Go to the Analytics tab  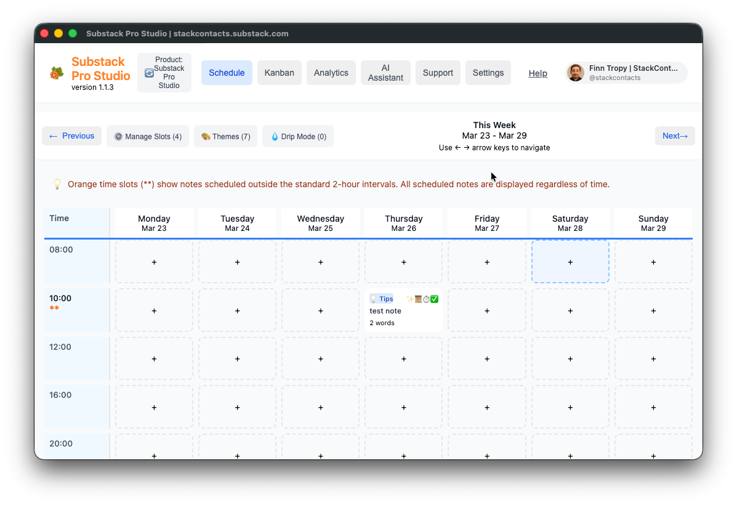tap(331, 73)
